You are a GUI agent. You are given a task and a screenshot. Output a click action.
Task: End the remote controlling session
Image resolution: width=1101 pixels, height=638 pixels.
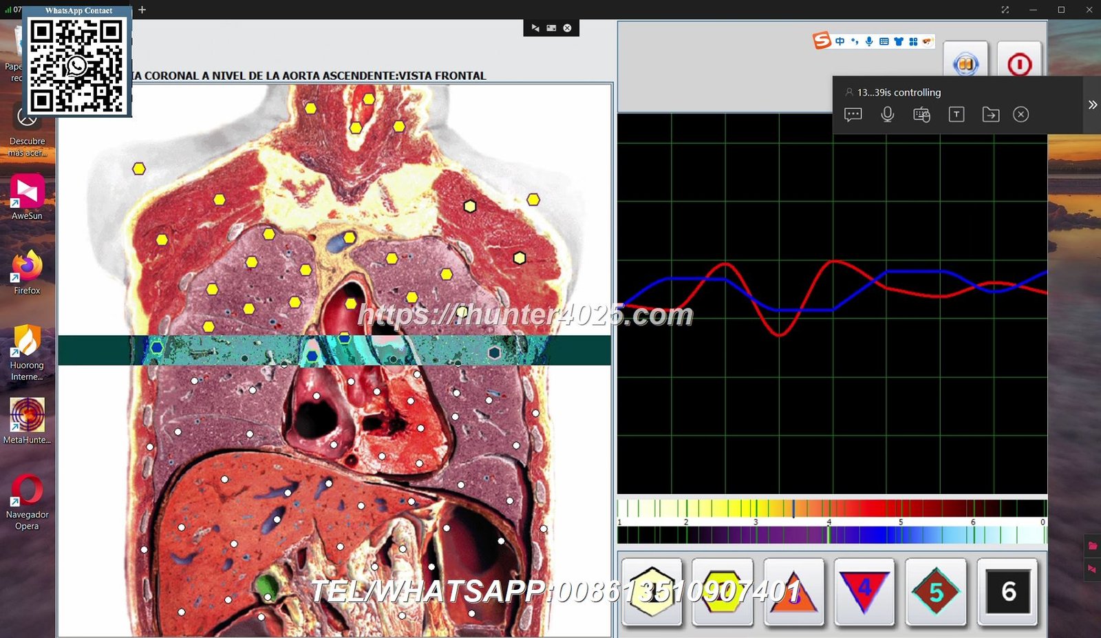[x=1020, y=114]
